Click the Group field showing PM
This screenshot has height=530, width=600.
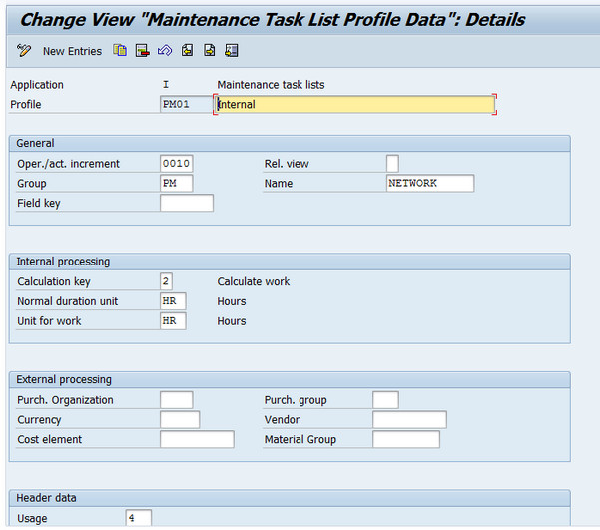[x=176, y=183]
